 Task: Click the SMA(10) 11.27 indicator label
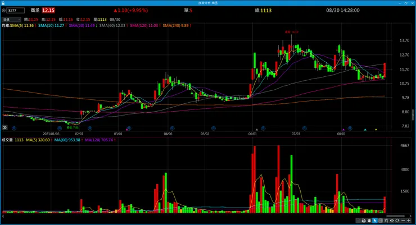coord(51,25)
